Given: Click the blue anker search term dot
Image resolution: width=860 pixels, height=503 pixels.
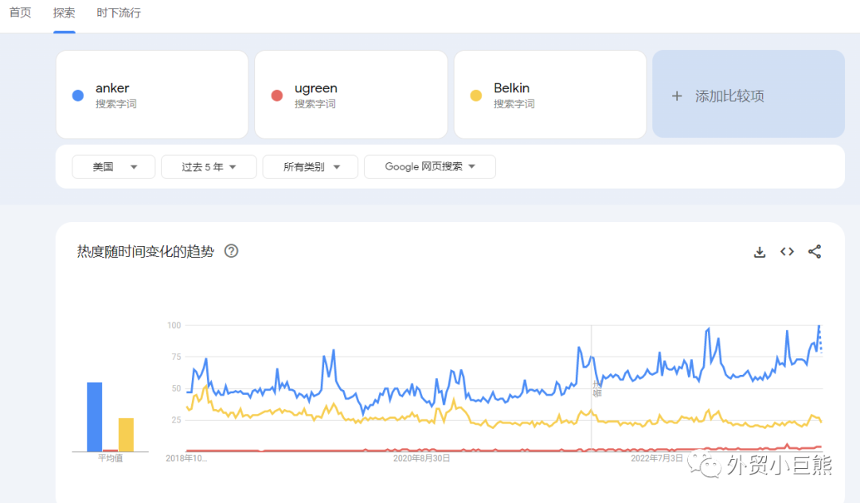Looking at the screenshot, I should click(x=77, y=95).
